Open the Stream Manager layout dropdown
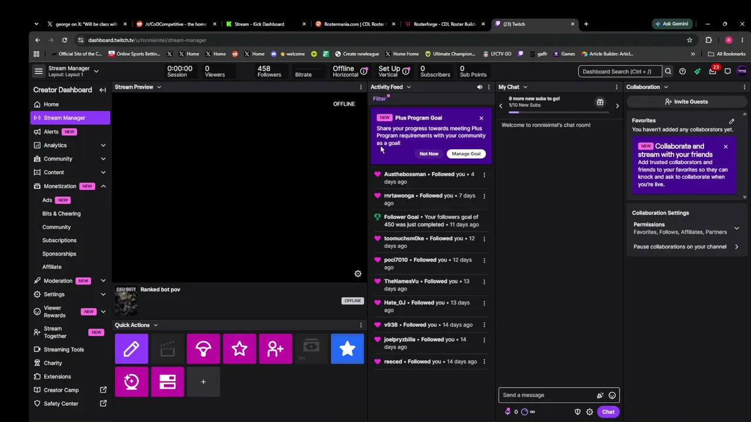The height and width of the screenshot is (422, 751). 96,72
